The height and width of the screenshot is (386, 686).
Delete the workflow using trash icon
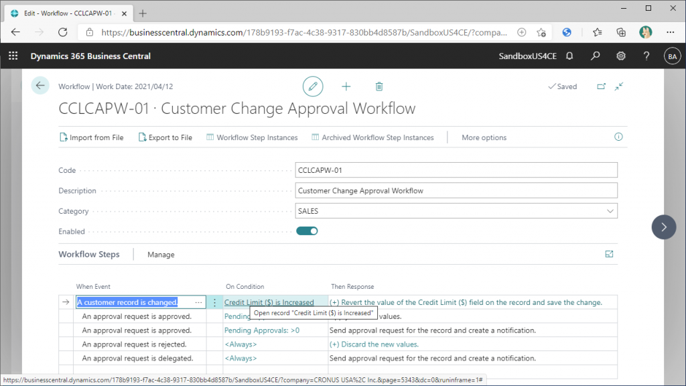click(x=379, y=86)
